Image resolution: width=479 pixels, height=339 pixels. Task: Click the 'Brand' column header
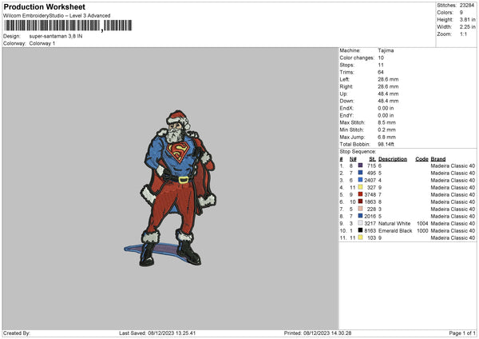[x=438, y=159]
